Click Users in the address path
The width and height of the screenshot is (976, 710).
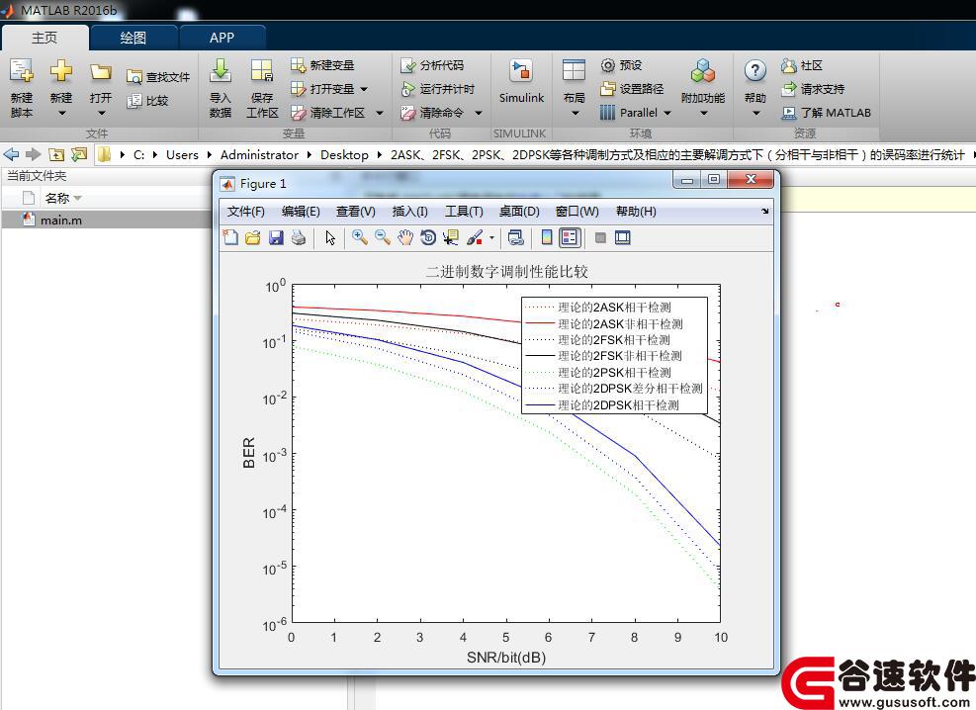[182, 155]
